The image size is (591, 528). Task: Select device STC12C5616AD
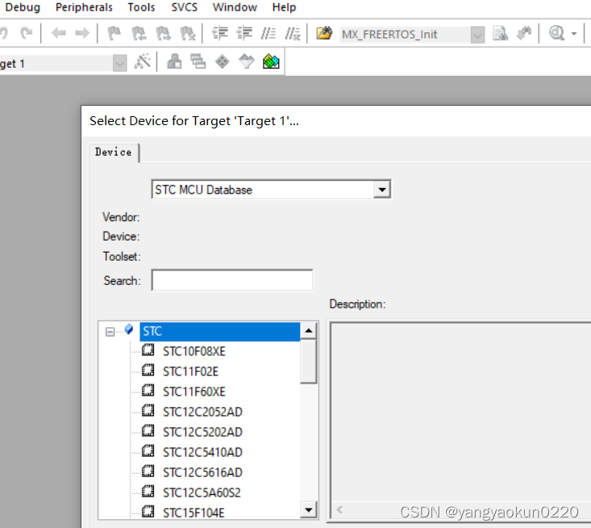(202, 472)
